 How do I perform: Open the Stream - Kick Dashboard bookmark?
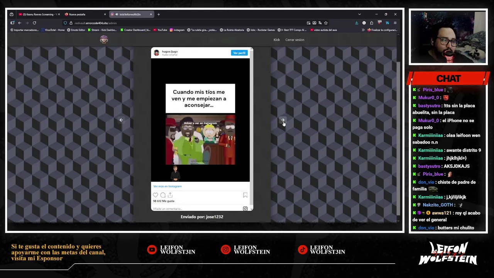coord(102,30)
